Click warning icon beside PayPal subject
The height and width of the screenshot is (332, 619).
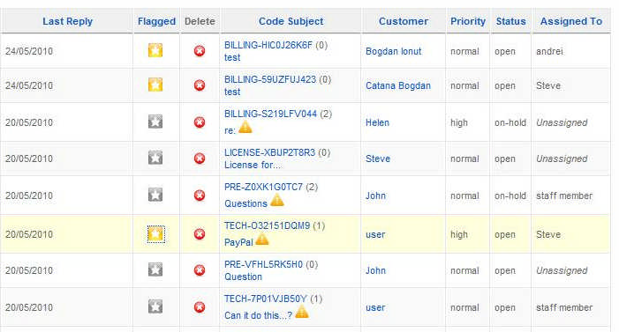point(261,239)
